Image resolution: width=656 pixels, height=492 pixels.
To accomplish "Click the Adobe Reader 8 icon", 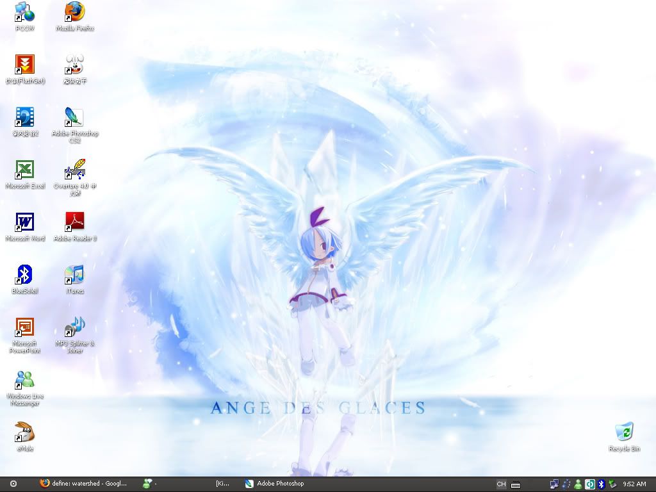I will click(75, 223).
